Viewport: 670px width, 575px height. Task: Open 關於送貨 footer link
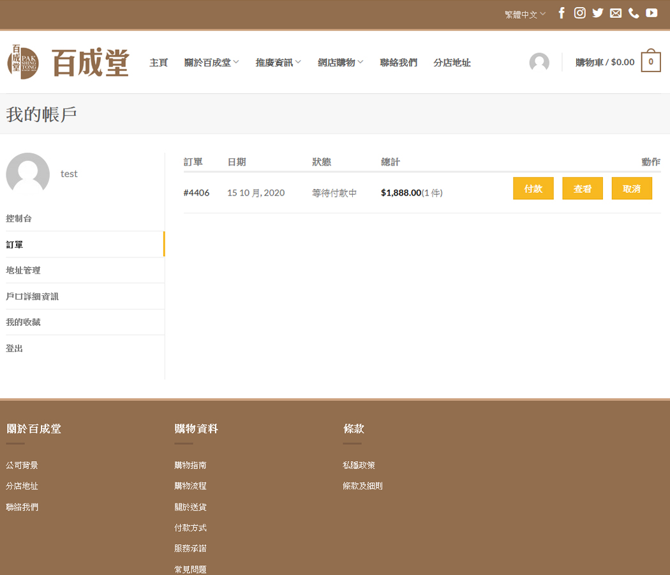point(191,507)
